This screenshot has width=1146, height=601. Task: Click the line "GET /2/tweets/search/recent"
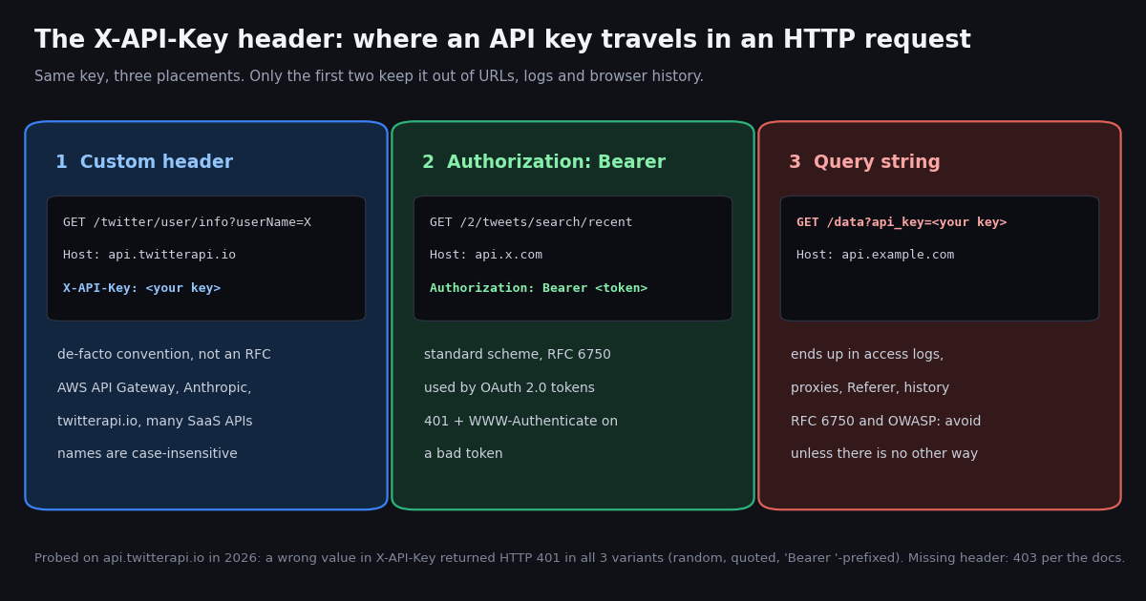(531, 222)
